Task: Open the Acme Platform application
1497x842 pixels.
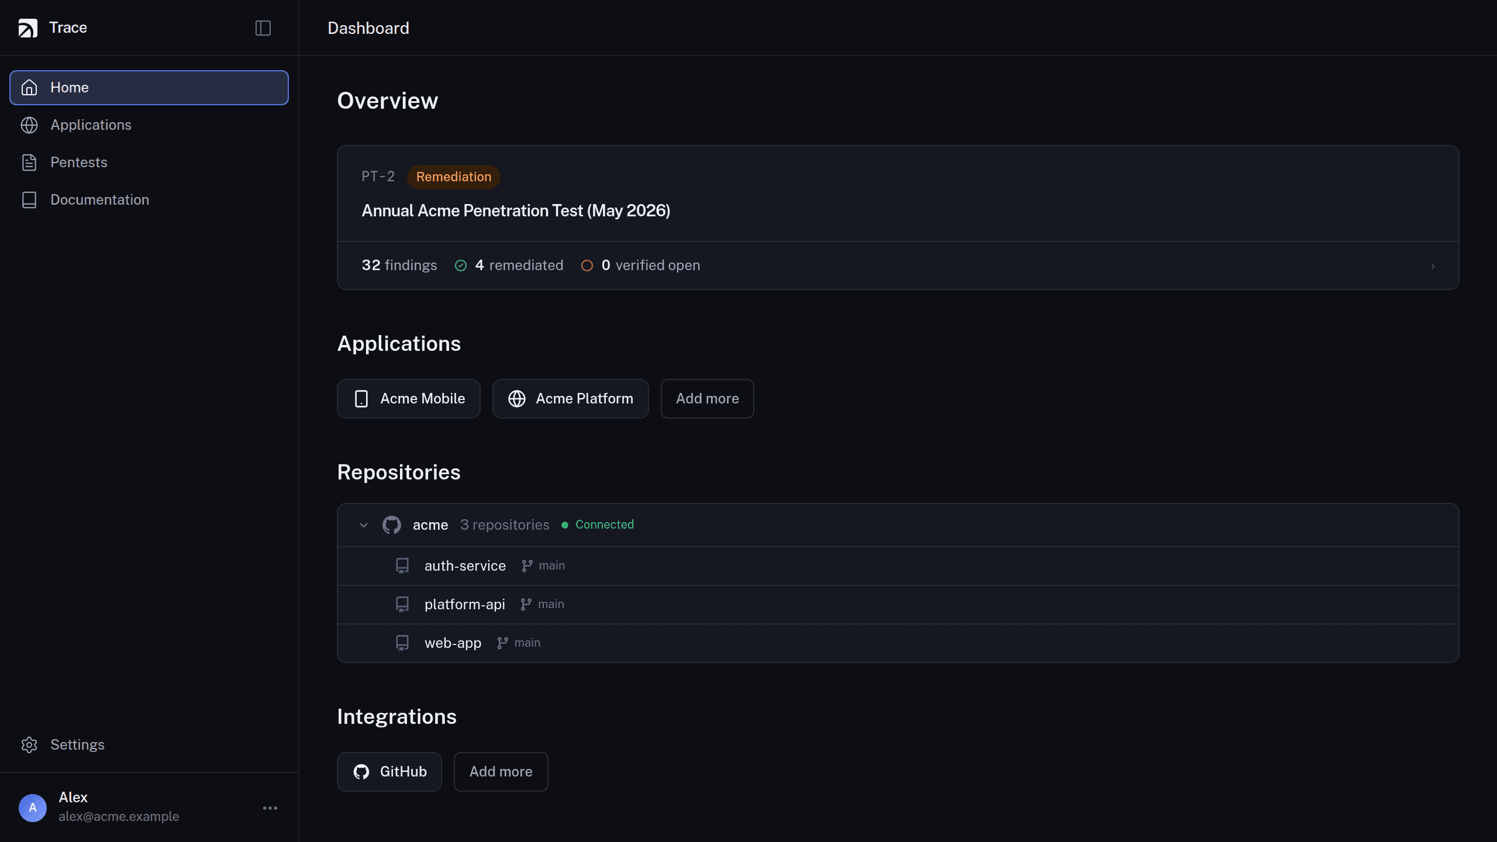Action: [571, 399]
